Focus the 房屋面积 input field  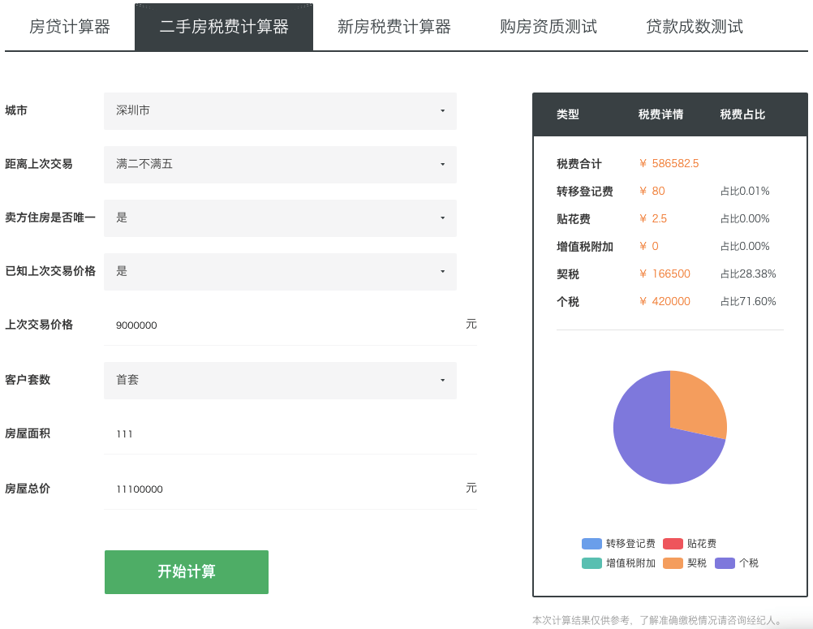[x=284, y=433]
